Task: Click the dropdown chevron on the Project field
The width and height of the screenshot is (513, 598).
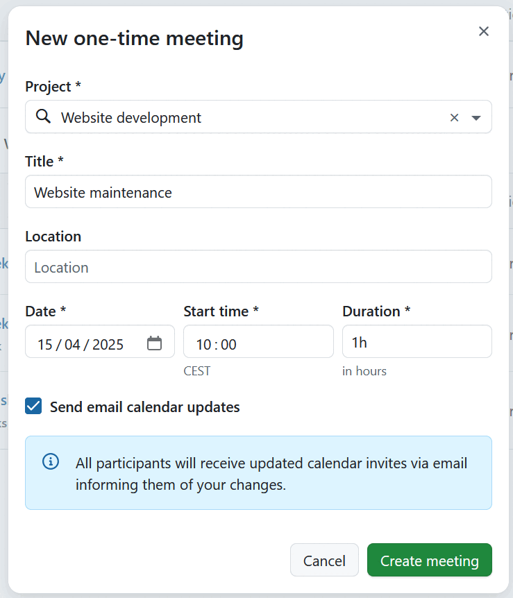Action: [477, 117]
